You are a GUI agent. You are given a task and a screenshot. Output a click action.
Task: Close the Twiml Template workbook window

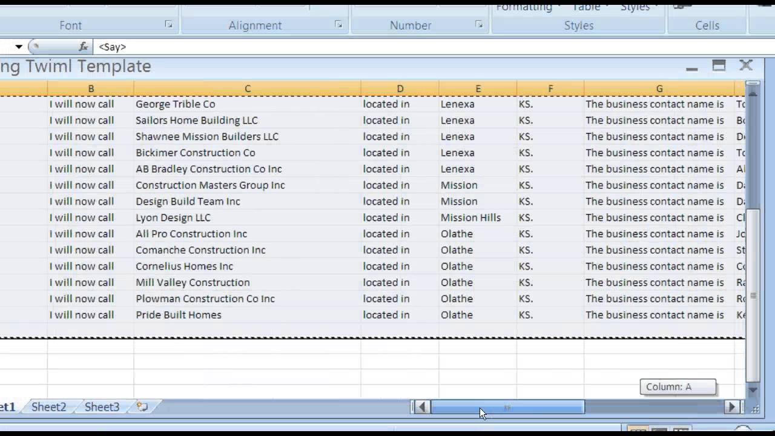tap(746, 65)
